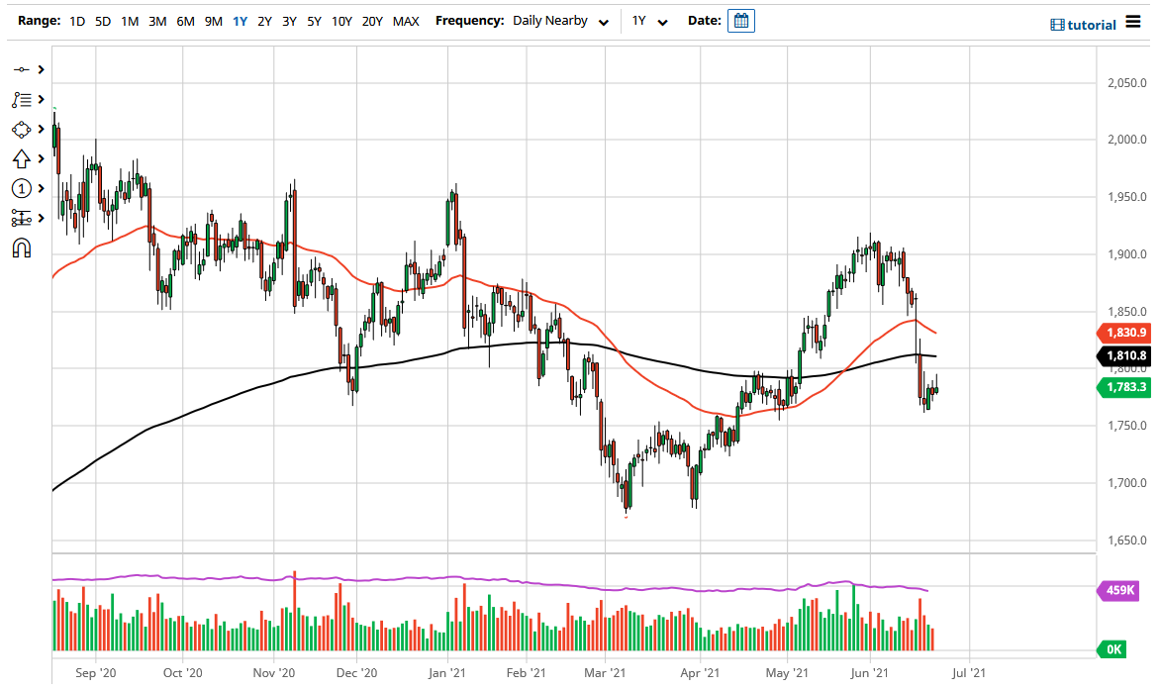Screen dimensions: 1160x690
Task: Expand the arrow marker submenu chevron
Action: [42, 159]
